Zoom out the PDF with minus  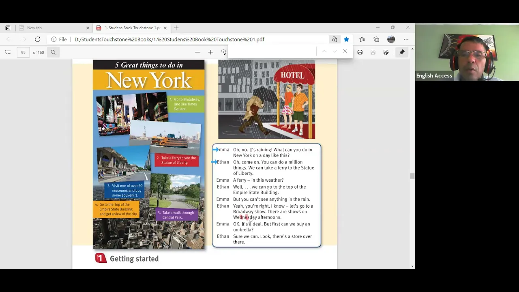click(x=197, y=52)
